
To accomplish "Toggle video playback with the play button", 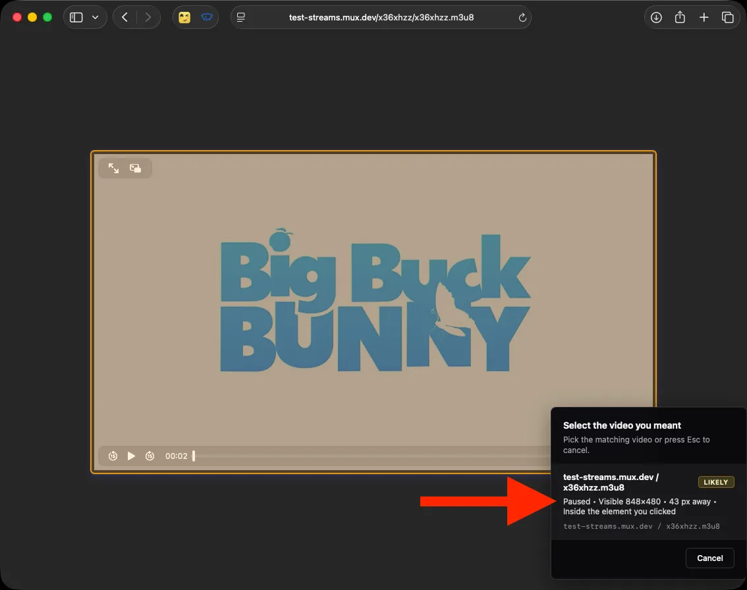I will [131, 456].
